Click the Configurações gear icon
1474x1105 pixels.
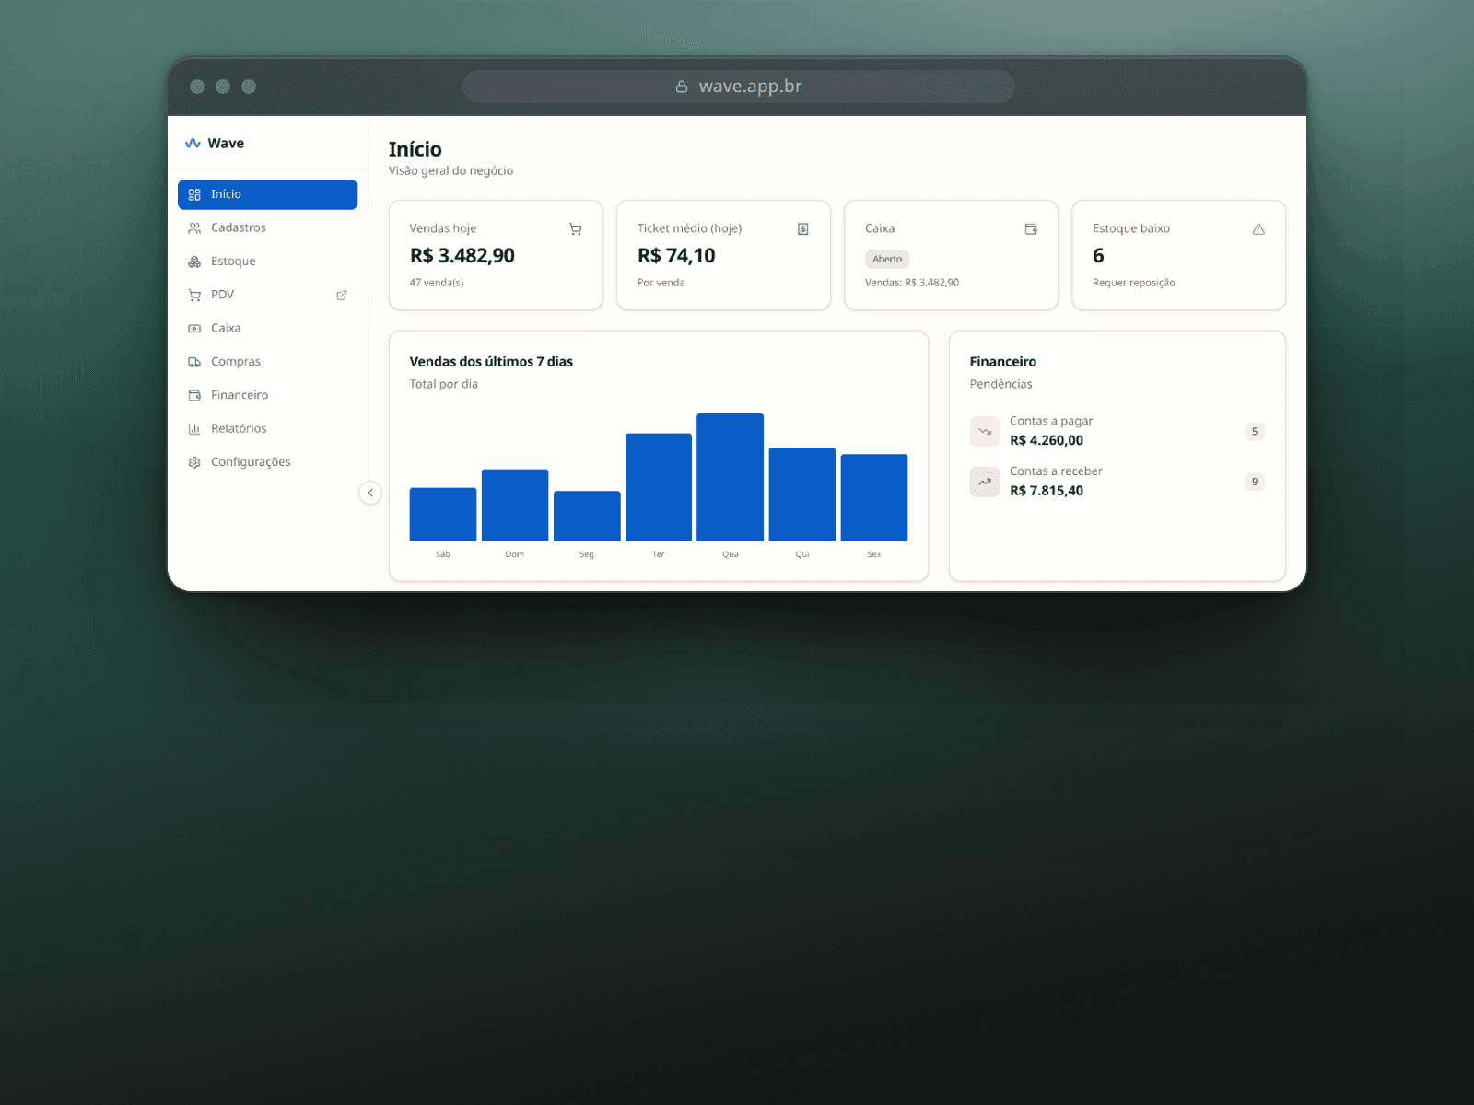(x=194, y=462)
